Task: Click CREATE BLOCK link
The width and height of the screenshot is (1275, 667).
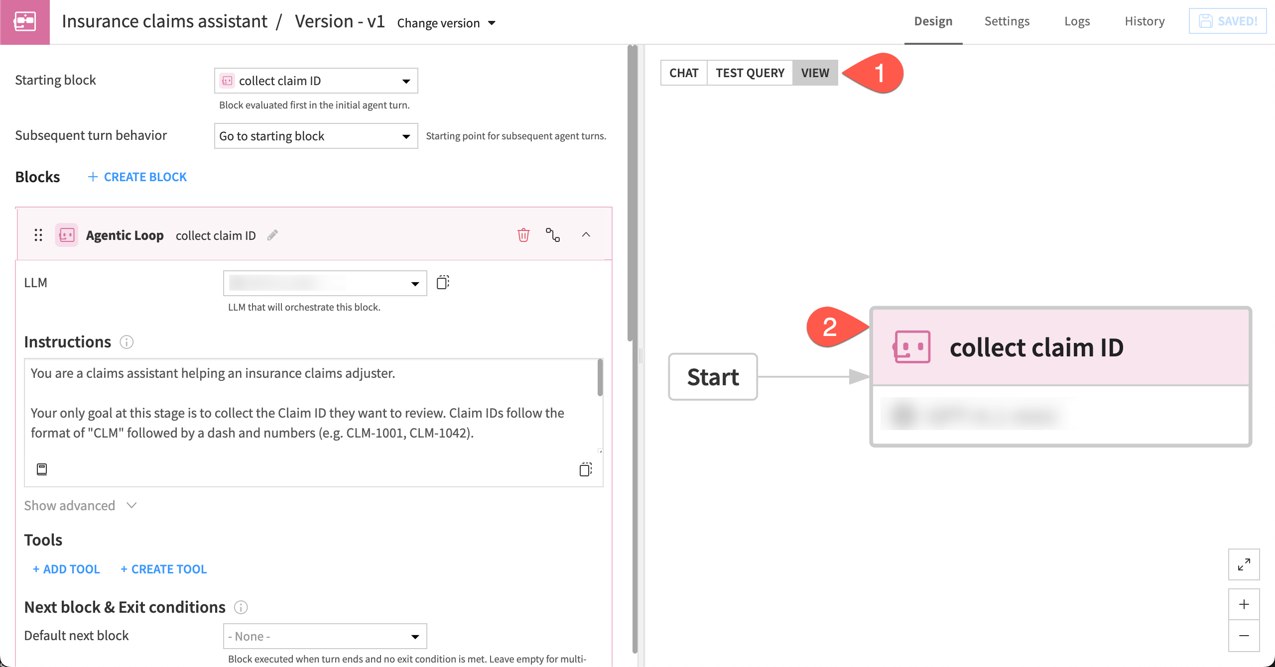Action: pyautogui.click(x=136, y=176)
